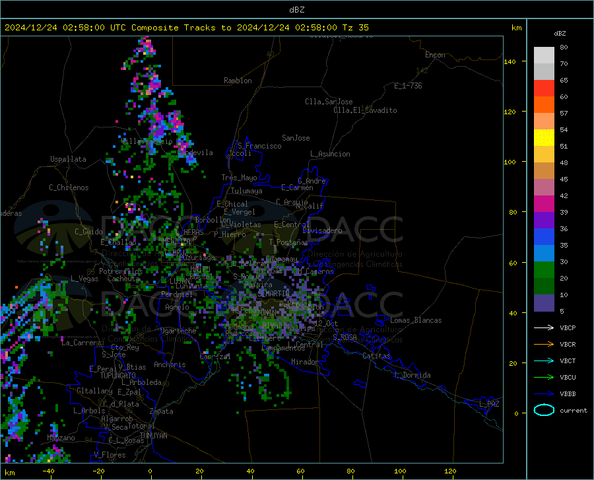Select the magenta swatch beside 42 dBZ

tap(544, 204)
